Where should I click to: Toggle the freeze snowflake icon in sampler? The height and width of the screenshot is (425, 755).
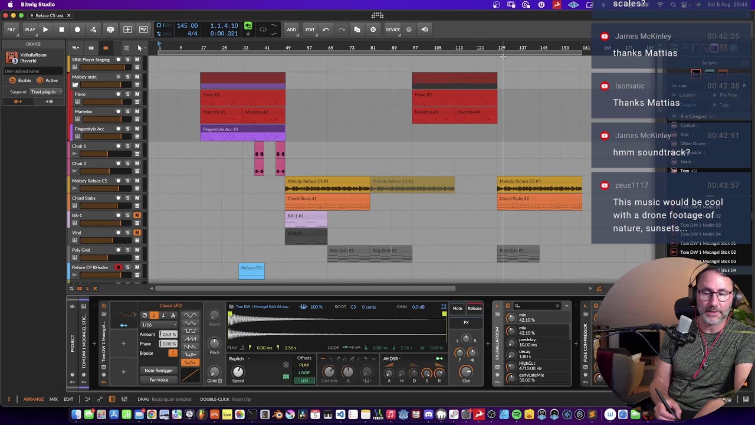[286, 365]
